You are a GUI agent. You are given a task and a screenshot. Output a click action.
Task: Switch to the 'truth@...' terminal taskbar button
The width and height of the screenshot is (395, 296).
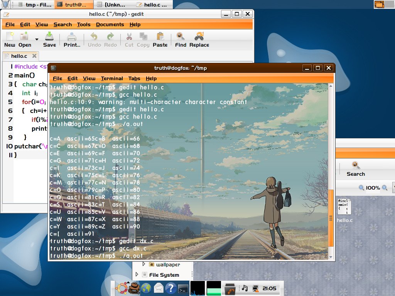point(74,5)
